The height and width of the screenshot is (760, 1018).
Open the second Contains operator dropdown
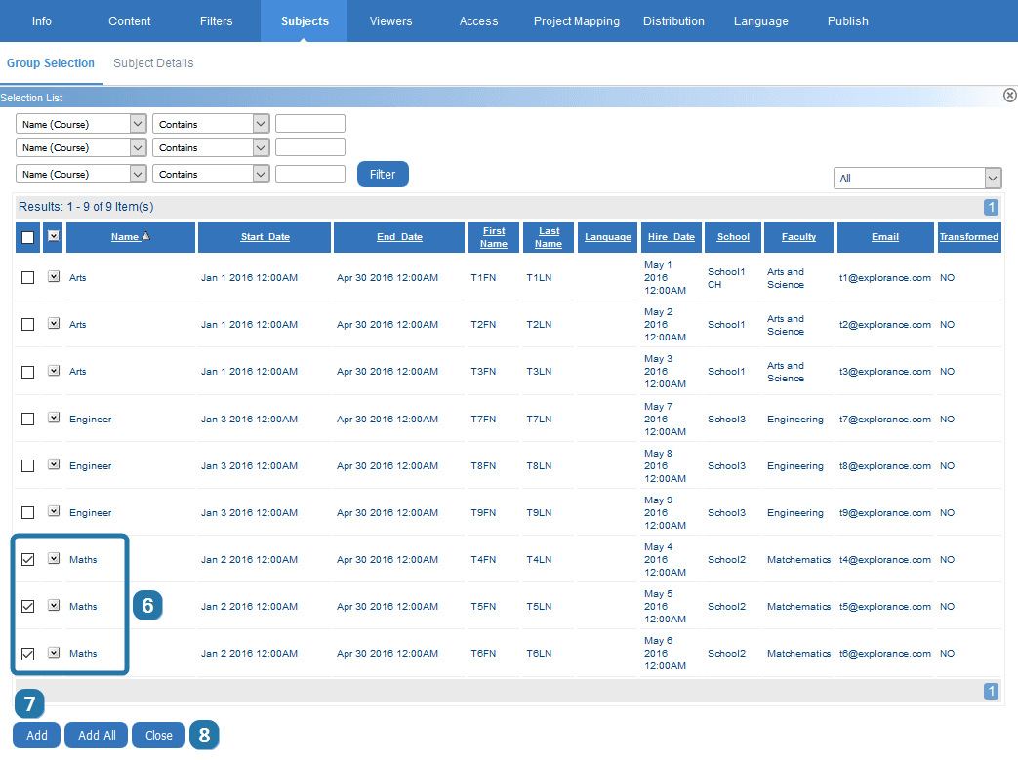coord(260,147)
